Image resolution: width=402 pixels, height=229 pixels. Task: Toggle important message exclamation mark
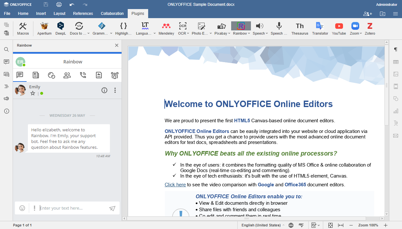[34, 208]
